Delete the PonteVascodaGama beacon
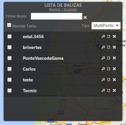The image size is (126, 125). [x=114, y=58]
